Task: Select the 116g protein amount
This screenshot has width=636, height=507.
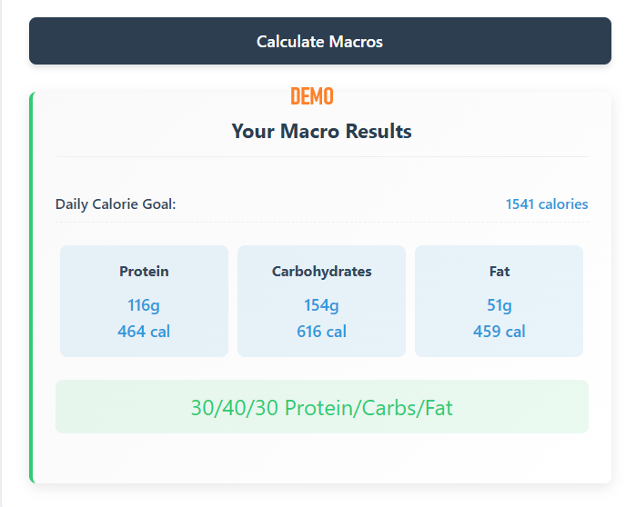Action: click(x=144, y=305)
